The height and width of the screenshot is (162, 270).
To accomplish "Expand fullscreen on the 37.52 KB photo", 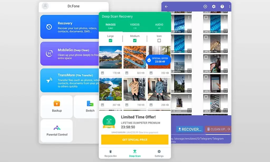I will coord(225,31).
